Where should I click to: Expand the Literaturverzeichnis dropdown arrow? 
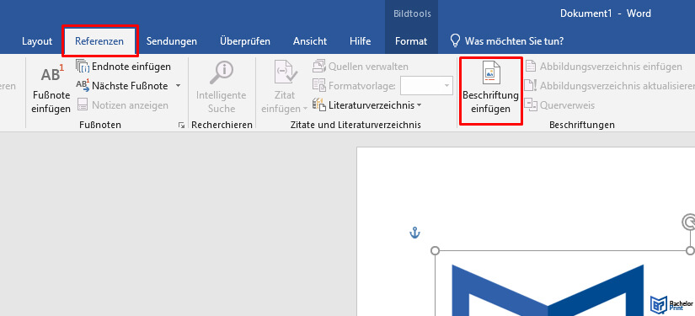click(419, 105)
